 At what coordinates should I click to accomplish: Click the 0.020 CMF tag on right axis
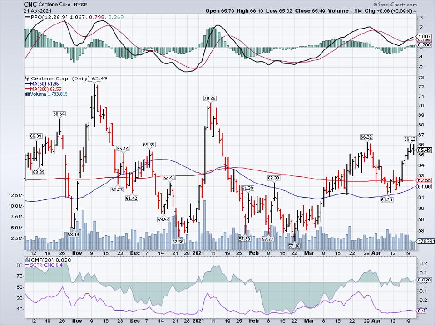click(425, 280)
